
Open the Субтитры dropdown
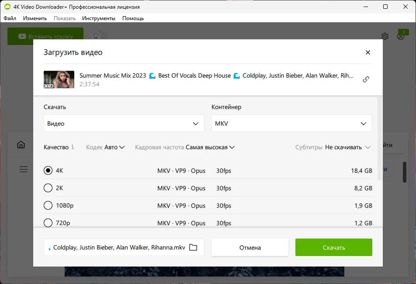click(347, 147)
